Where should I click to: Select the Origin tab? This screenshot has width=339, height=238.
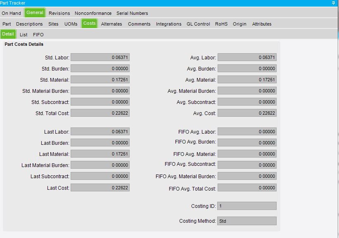click(x=239, y=24)
